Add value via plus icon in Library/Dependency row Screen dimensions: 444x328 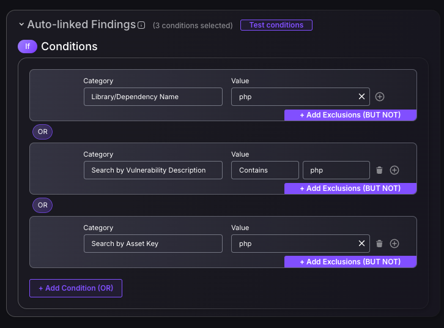379,97
